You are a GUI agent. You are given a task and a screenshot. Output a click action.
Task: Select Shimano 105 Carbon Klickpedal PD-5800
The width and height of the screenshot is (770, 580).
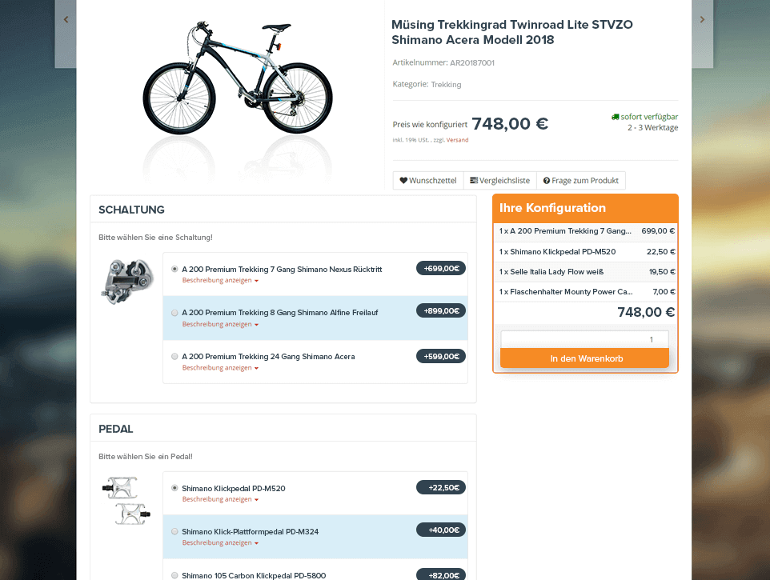point(174,574)
